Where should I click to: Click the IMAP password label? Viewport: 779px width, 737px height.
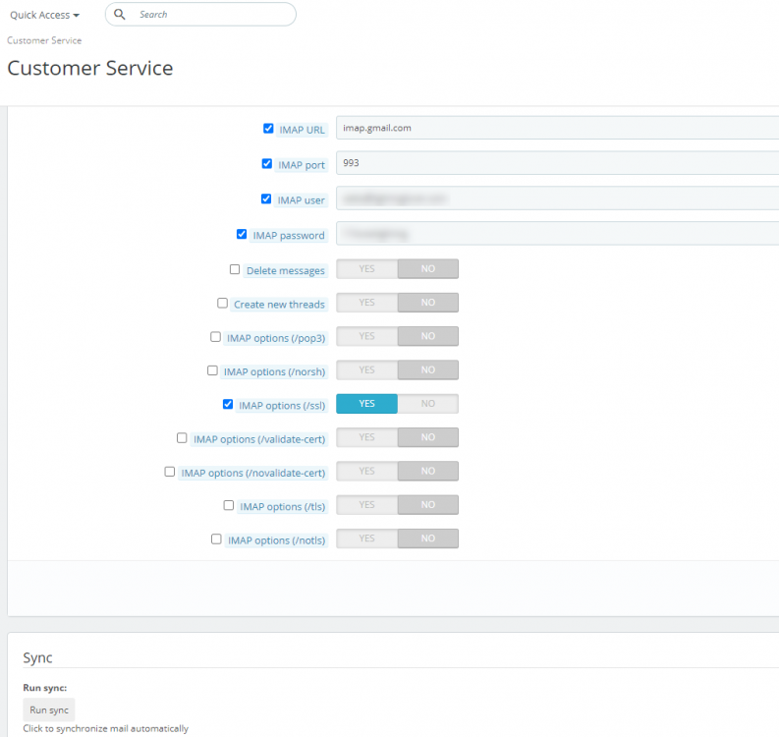click(289, 236)
